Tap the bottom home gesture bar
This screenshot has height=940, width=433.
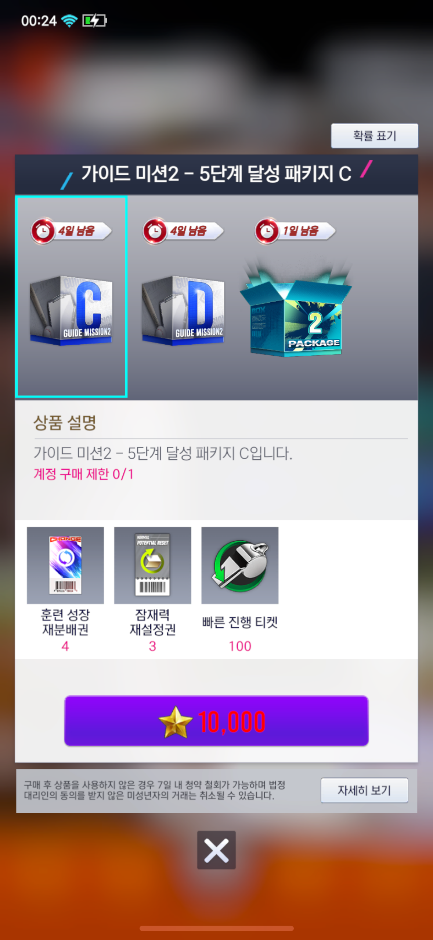(x=216, y=928)
